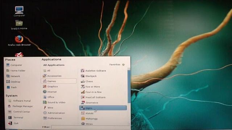Open the Gmail desktop icon
The width and height of the screenshot is (232, 130).
tap(19, 55)
